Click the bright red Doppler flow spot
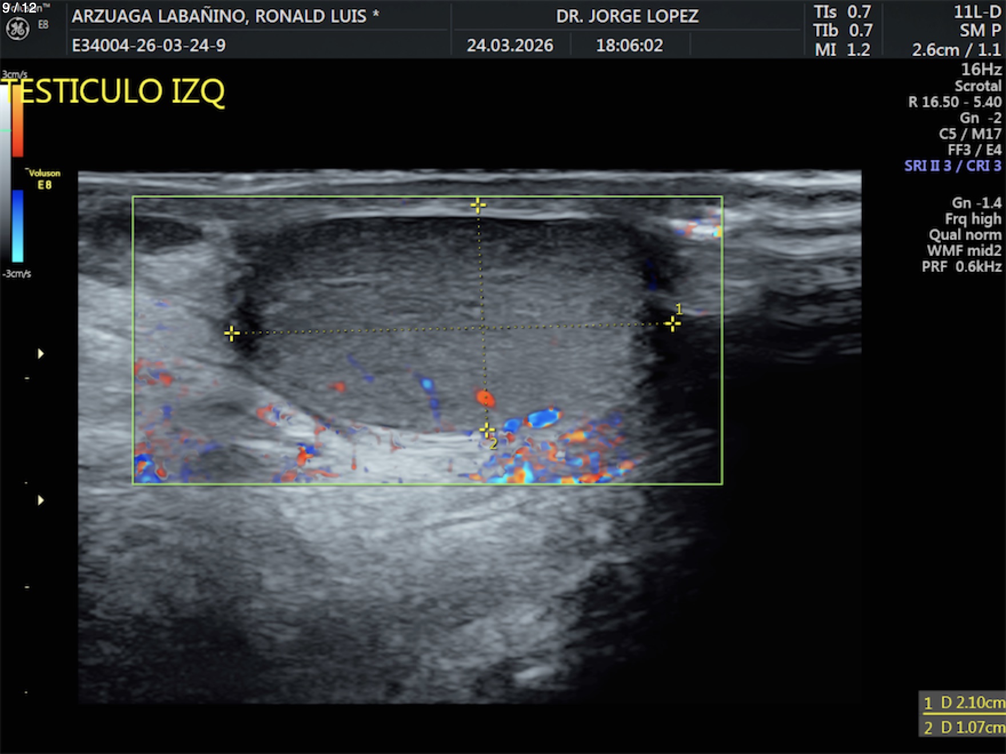The image size is (1006, 754). (485, 397)
